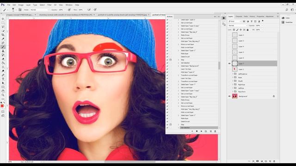Click lock all icon in Layers panel
The image size is (296, 166).
(x=247, y=30)
